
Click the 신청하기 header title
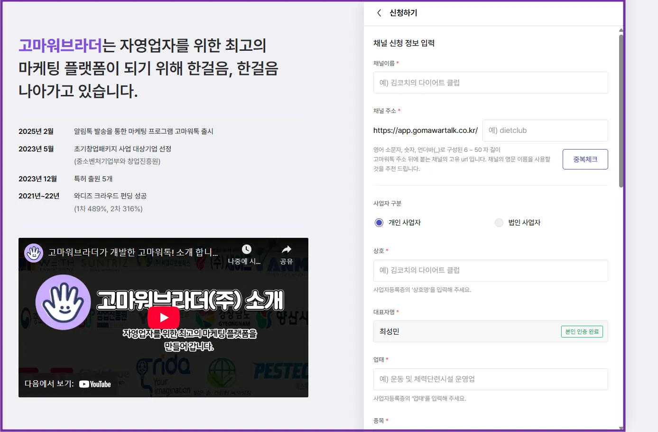coord(403,13)
